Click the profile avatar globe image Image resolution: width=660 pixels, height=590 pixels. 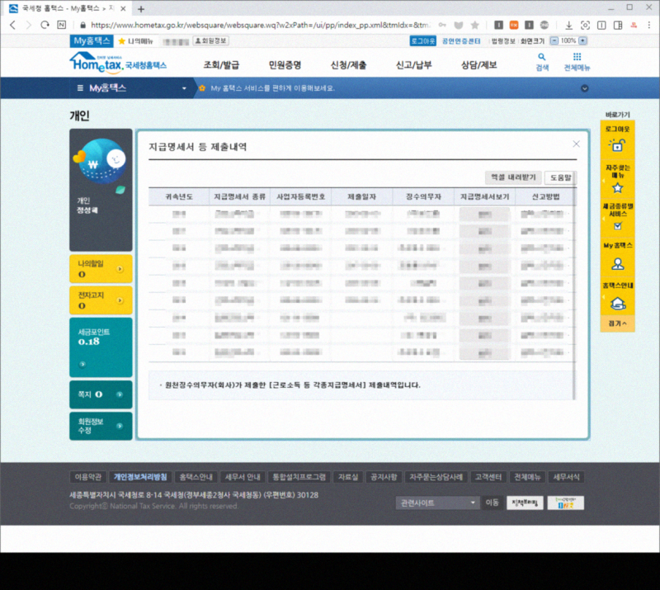pos(101,161)
